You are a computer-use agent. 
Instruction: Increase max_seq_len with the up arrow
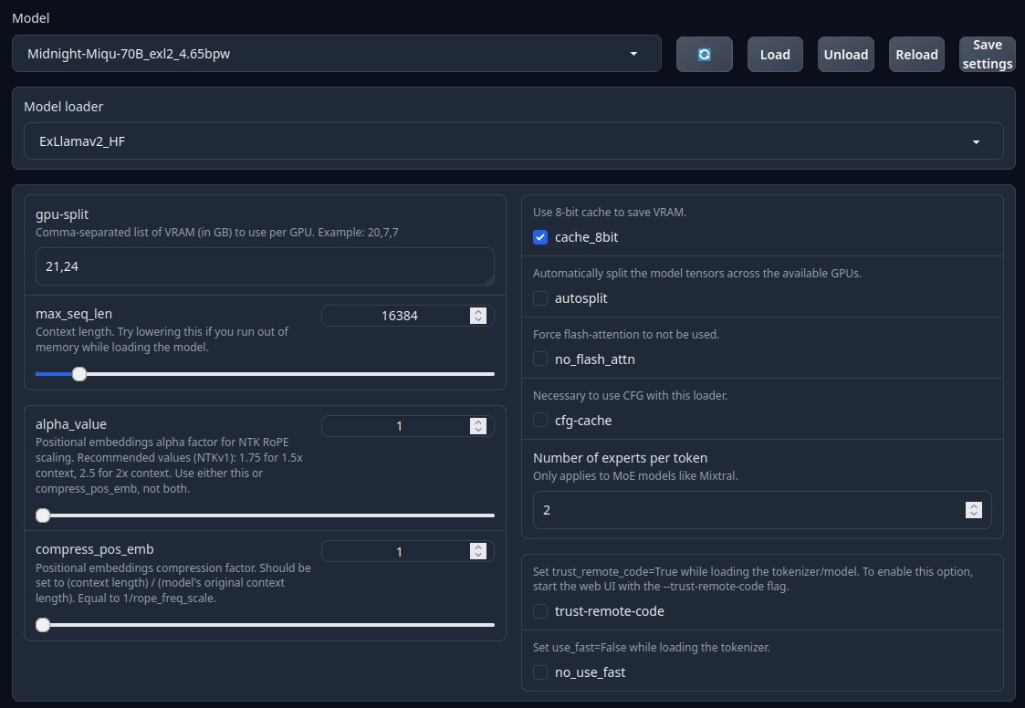click(x=478, y=312)
